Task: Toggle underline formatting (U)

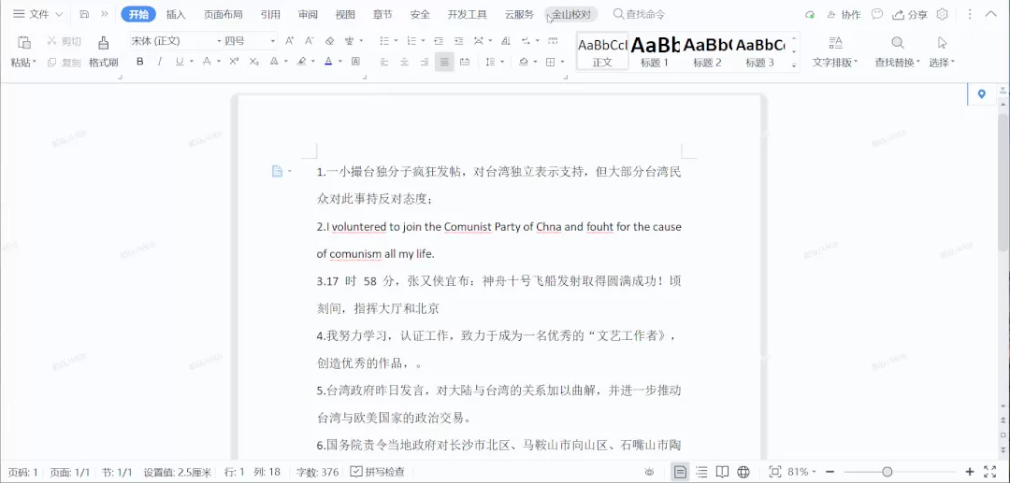Action: tap(179, 62)
